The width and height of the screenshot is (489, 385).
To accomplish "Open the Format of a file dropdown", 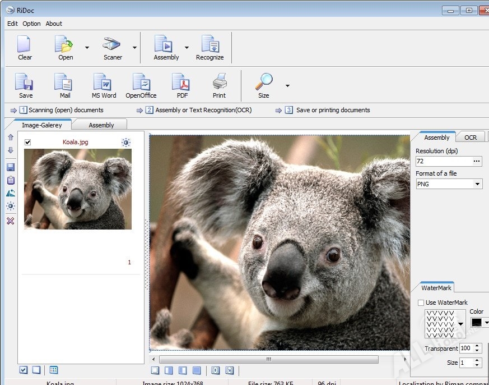I will tap(449, 184).
